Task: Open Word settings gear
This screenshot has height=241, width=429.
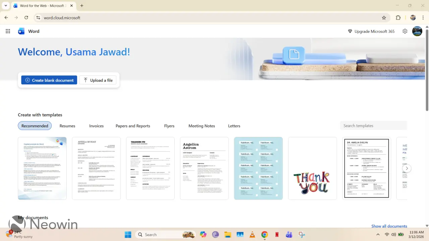Action: 405,31
